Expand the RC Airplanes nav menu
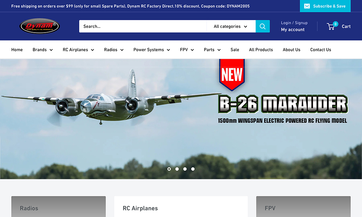Screen dimensions: 362x217 tap(78, 50)
